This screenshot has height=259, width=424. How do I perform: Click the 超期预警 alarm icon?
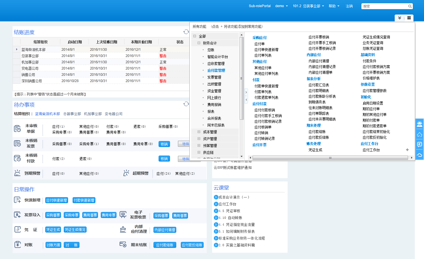pos(126,173)
